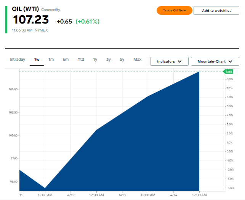Add oil to watchlist
245x200 pixels.
click(x=216, y=10)
